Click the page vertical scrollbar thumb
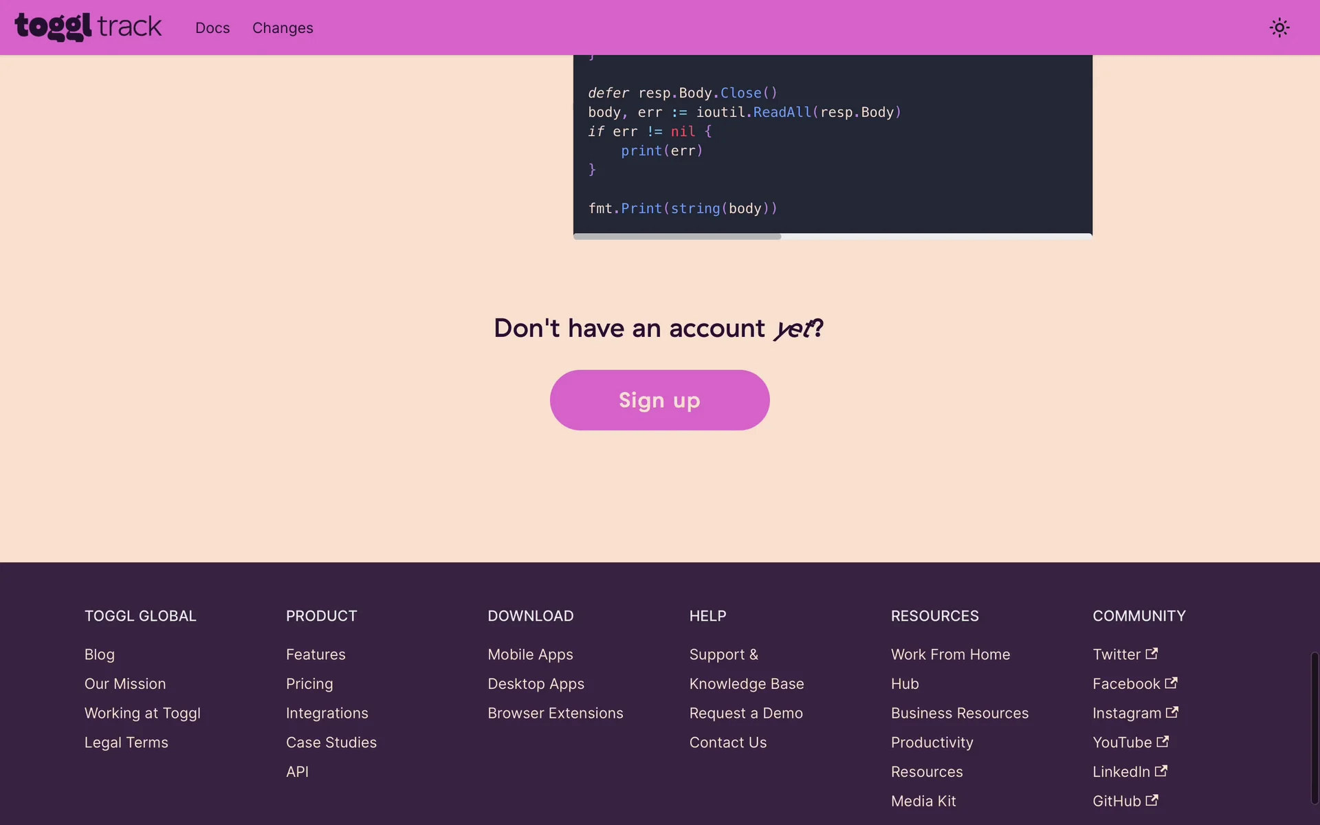1320x825 pixels. (1314, 729)
